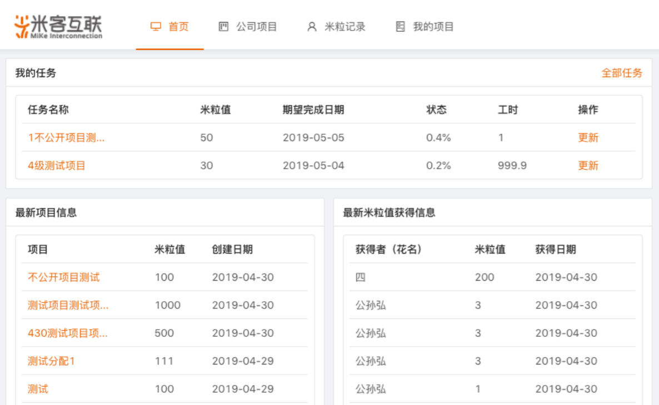Open project 430测试项目项...
The height and width of the screenshot is (405, 659).
[68, 333]
